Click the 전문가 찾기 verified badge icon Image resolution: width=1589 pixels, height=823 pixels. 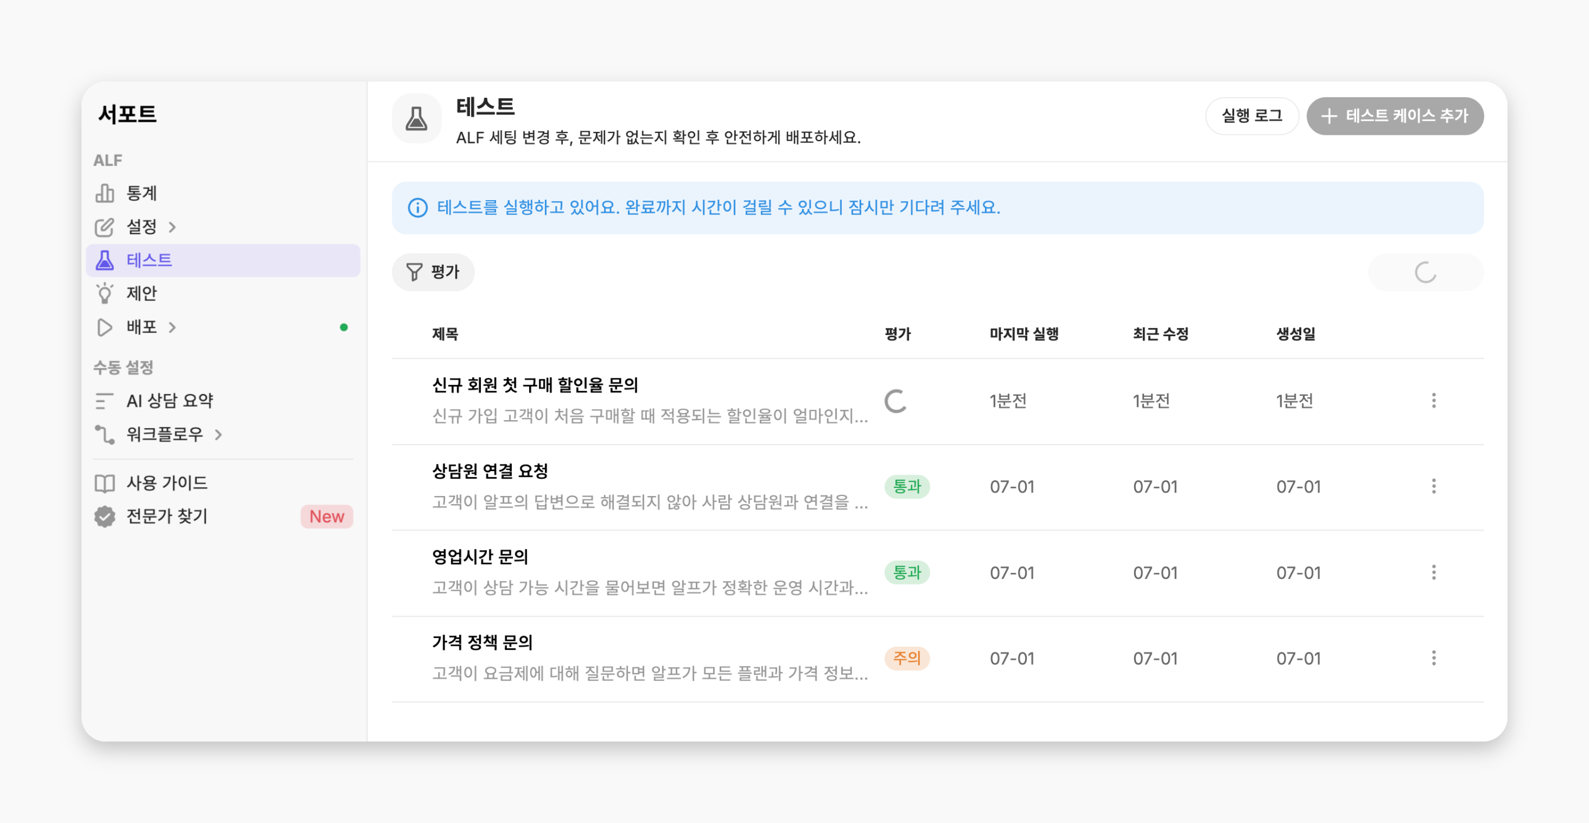pyautogui.click(x=104, y=516)
